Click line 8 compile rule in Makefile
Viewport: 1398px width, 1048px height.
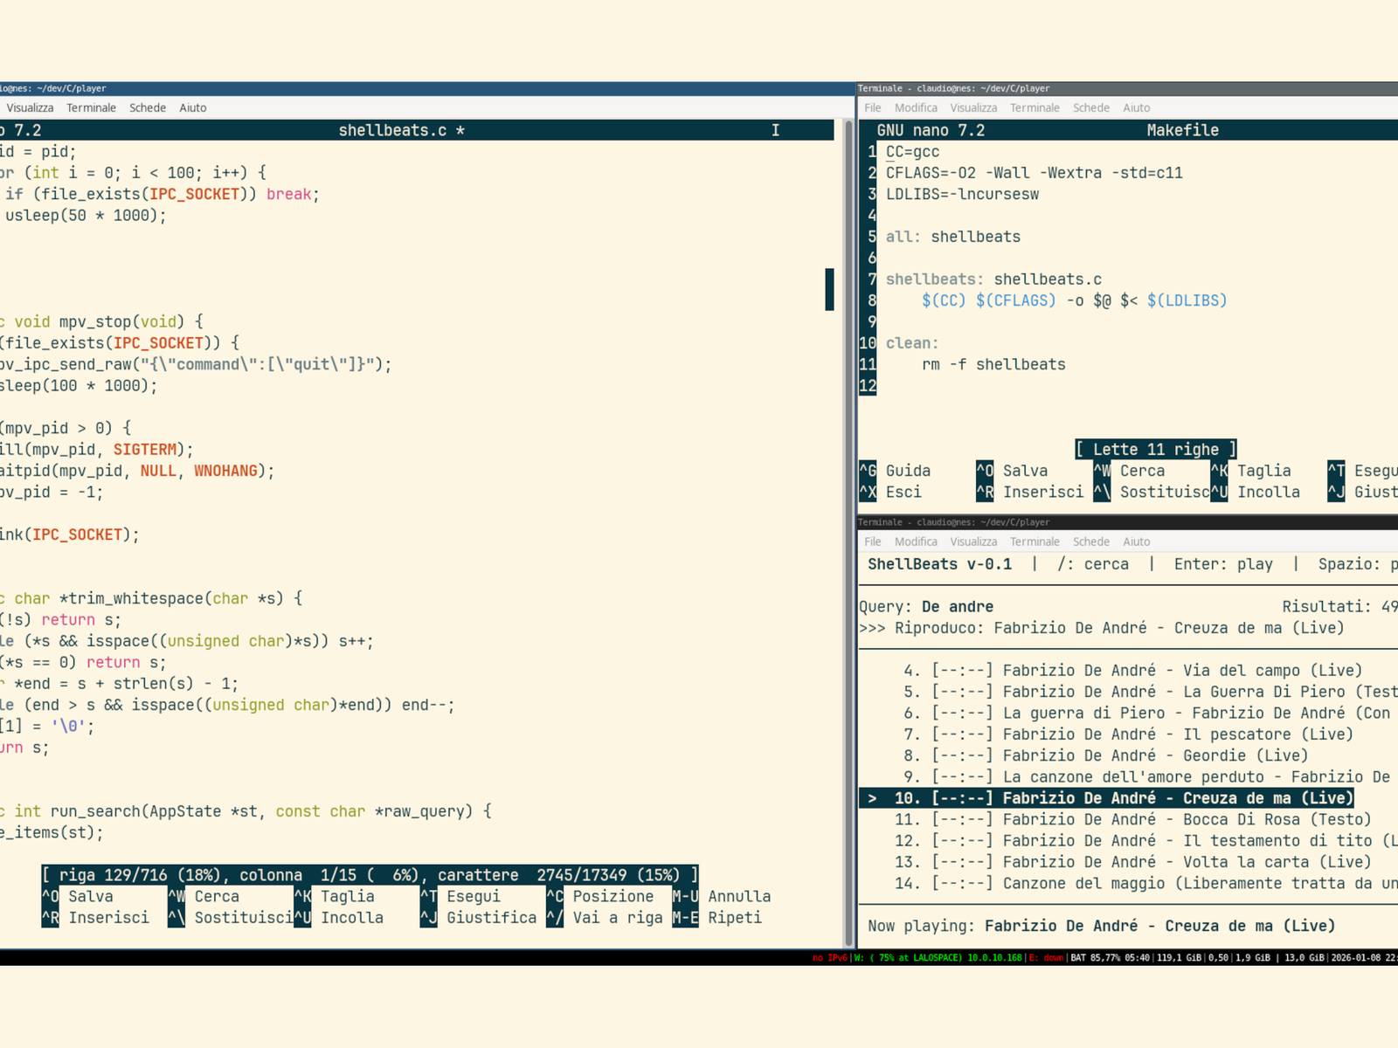coord(1074,300)
